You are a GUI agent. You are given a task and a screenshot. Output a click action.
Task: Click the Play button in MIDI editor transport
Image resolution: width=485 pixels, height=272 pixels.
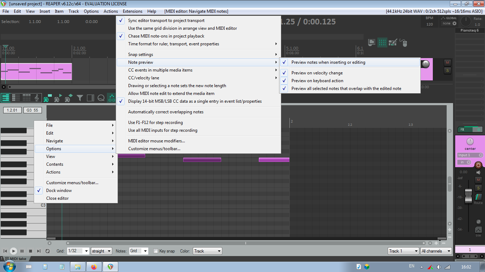tap(13, 251)
